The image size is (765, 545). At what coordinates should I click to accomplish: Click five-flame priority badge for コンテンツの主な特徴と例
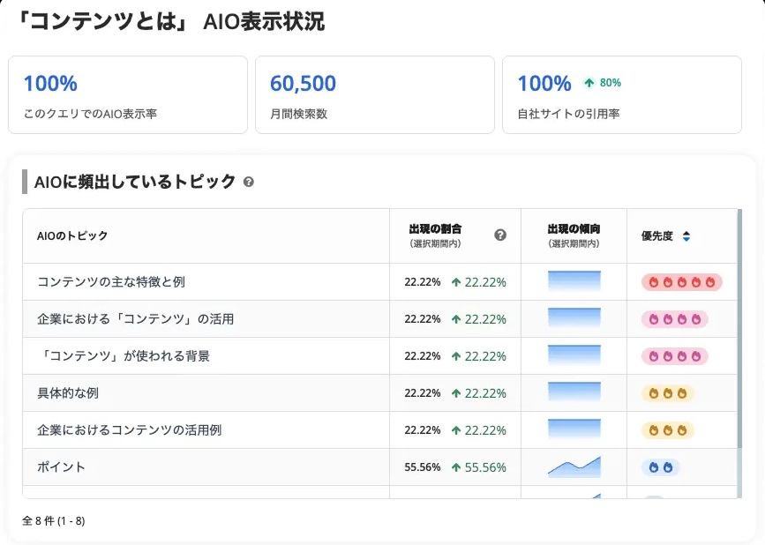[681, 282]
